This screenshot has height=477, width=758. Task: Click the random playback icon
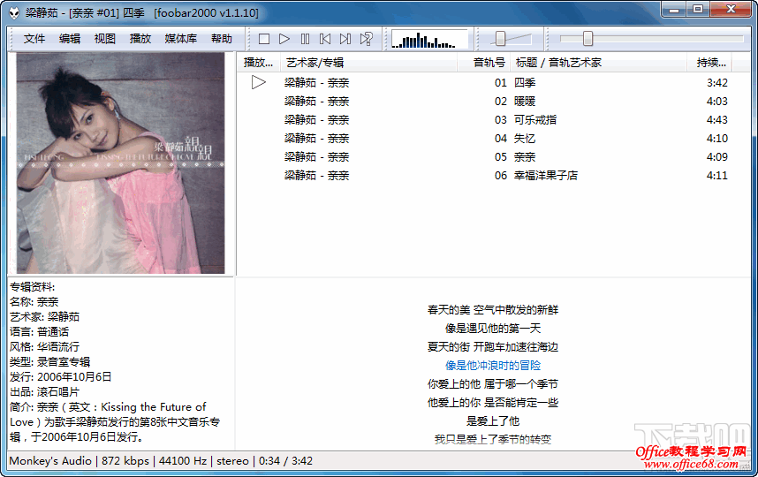[x=367, y=39]
